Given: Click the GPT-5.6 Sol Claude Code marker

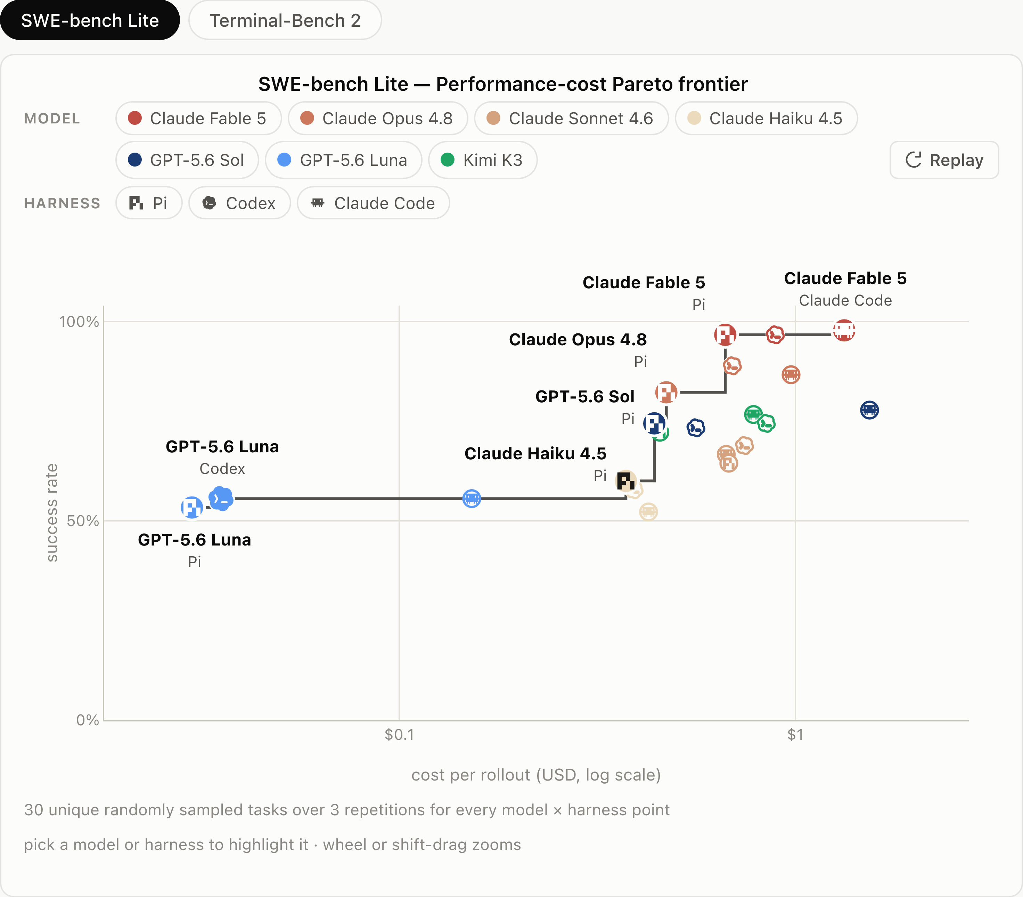Looking at the screenshot, I should click(869, 410).
